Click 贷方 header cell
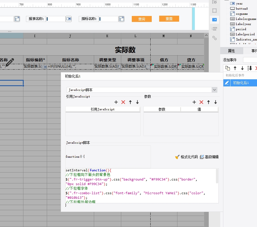 [x=191, y=60]
